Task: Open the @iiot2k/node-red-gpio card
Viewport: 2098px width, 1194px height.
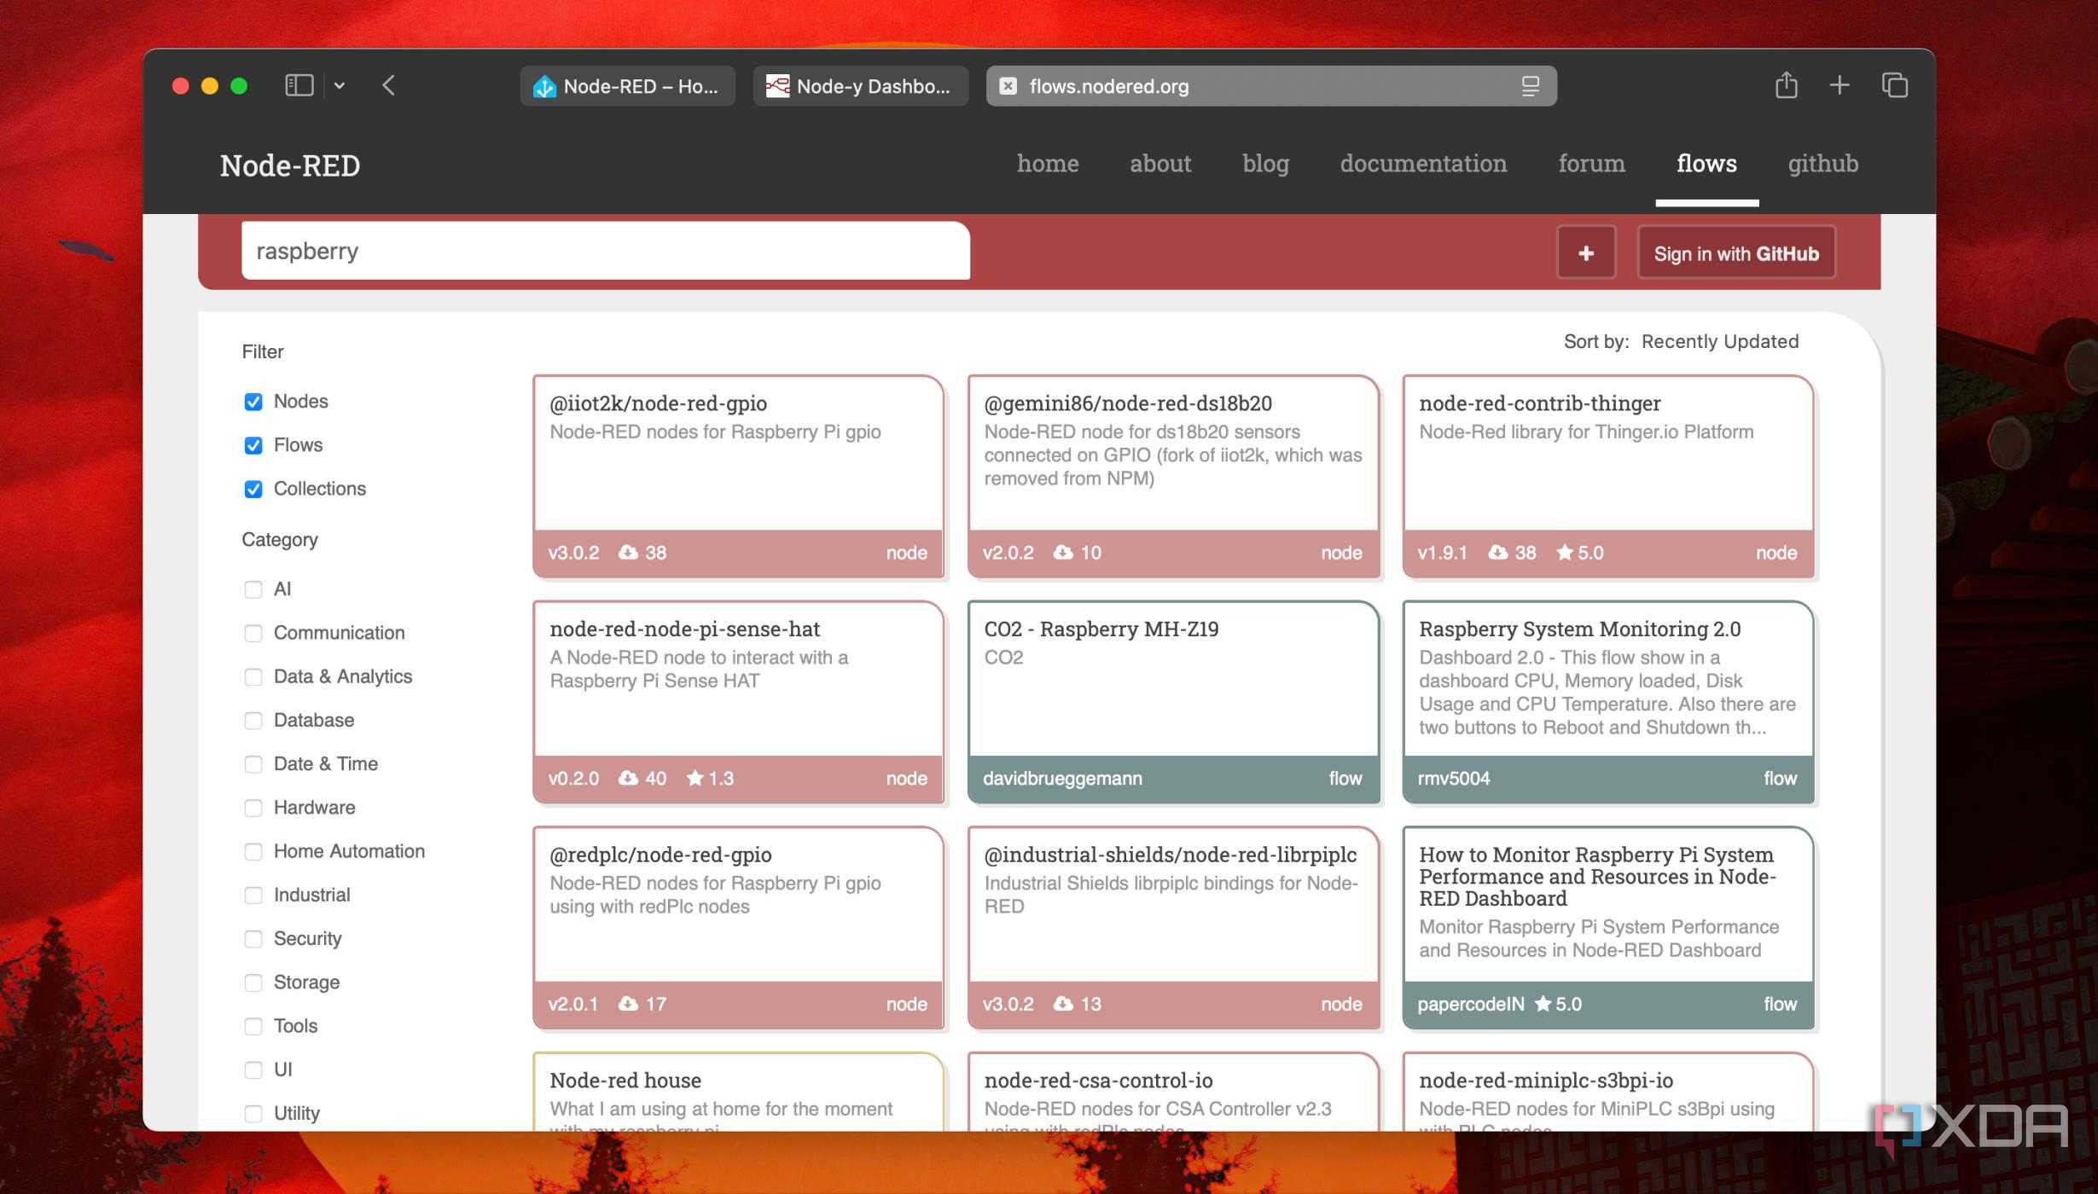Action: click(x=738, y=476)
